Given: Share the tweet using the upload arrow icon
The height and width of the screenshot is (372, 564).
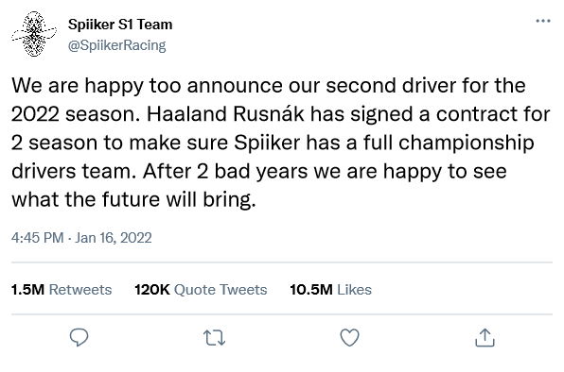Looking at the screenshot, I should pyautogui.click(x=485, y=338).
